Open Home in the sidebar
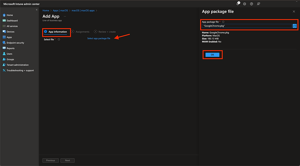The height and width of the screenshot is (166, 300). 10,15
